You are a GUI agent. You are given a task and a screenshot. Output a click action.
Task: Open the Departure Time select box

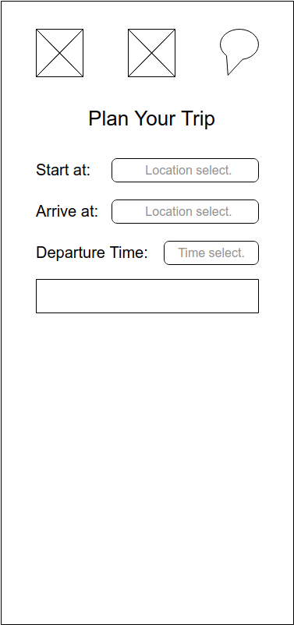point(211,252)
